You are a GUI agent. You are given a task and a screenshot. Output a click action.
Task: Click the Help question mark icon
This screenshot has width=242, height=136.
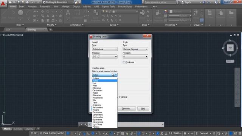pyautogui.click(x=216, y=2)
